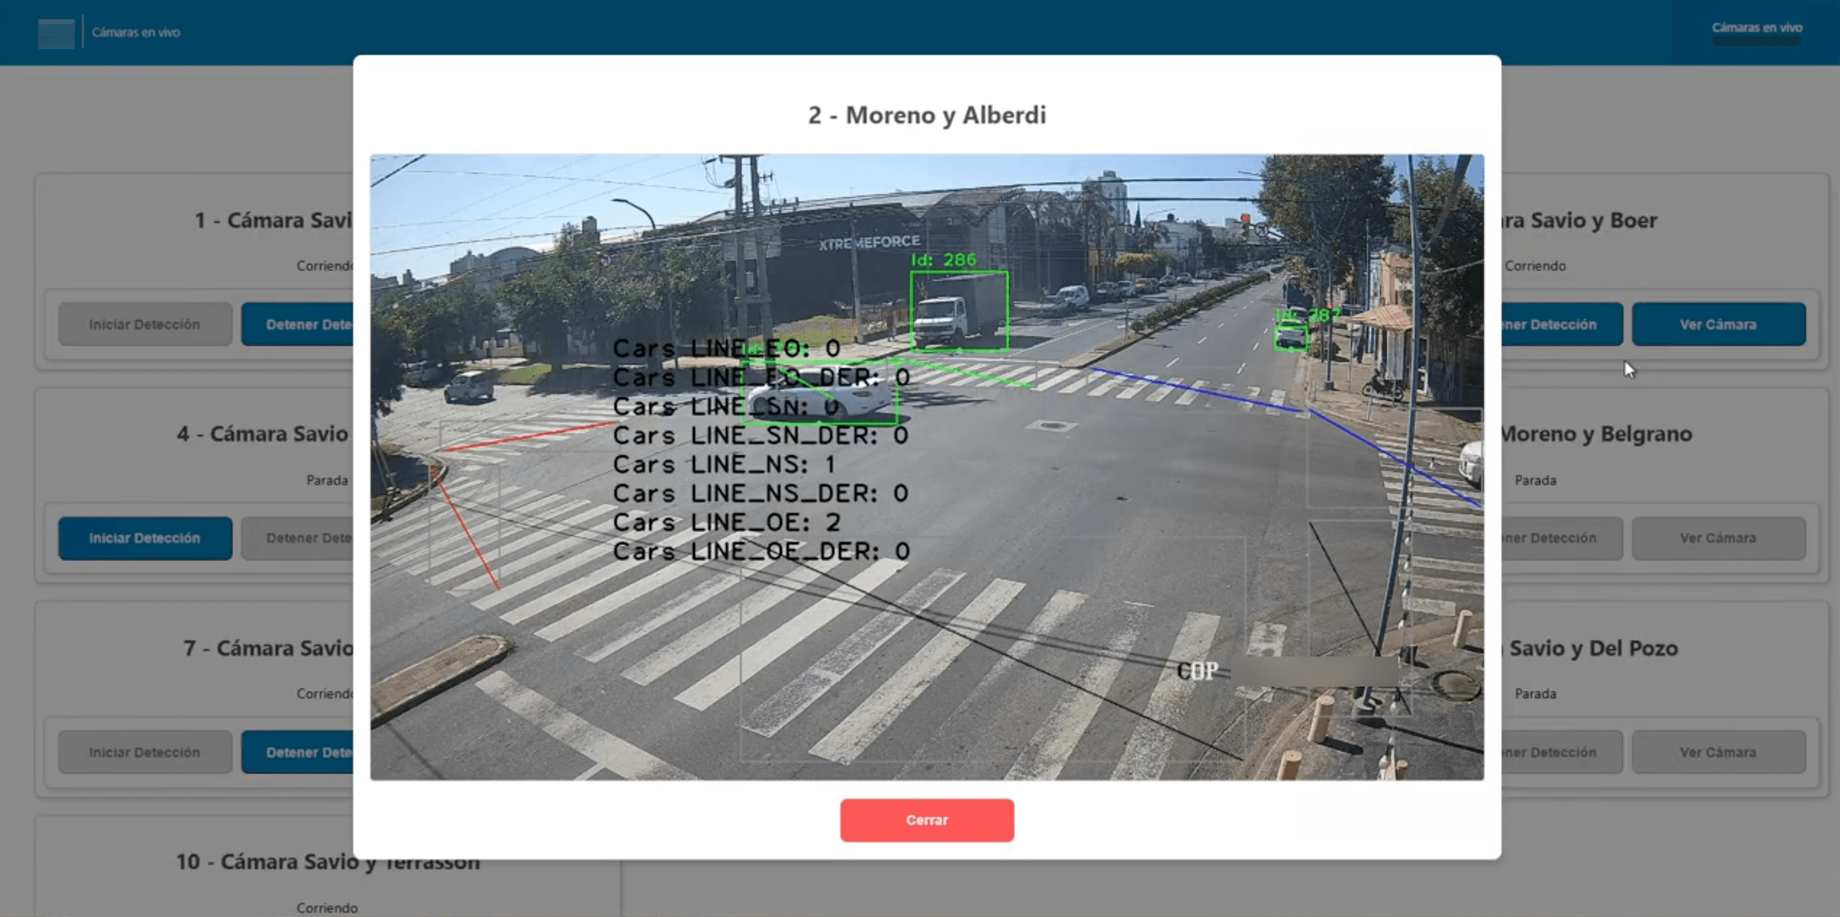
Task: Click 'Ver Cámara' for Savio y Del Pozo
Action: pyautogui.click(x=1718, y=752)
